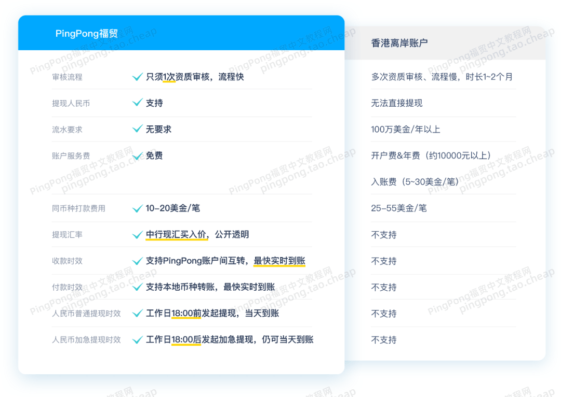561x397 pixels.
Task: Click 不支持 in the 付款时效 row
Action: pyautogui.click(x=384, y=288)
